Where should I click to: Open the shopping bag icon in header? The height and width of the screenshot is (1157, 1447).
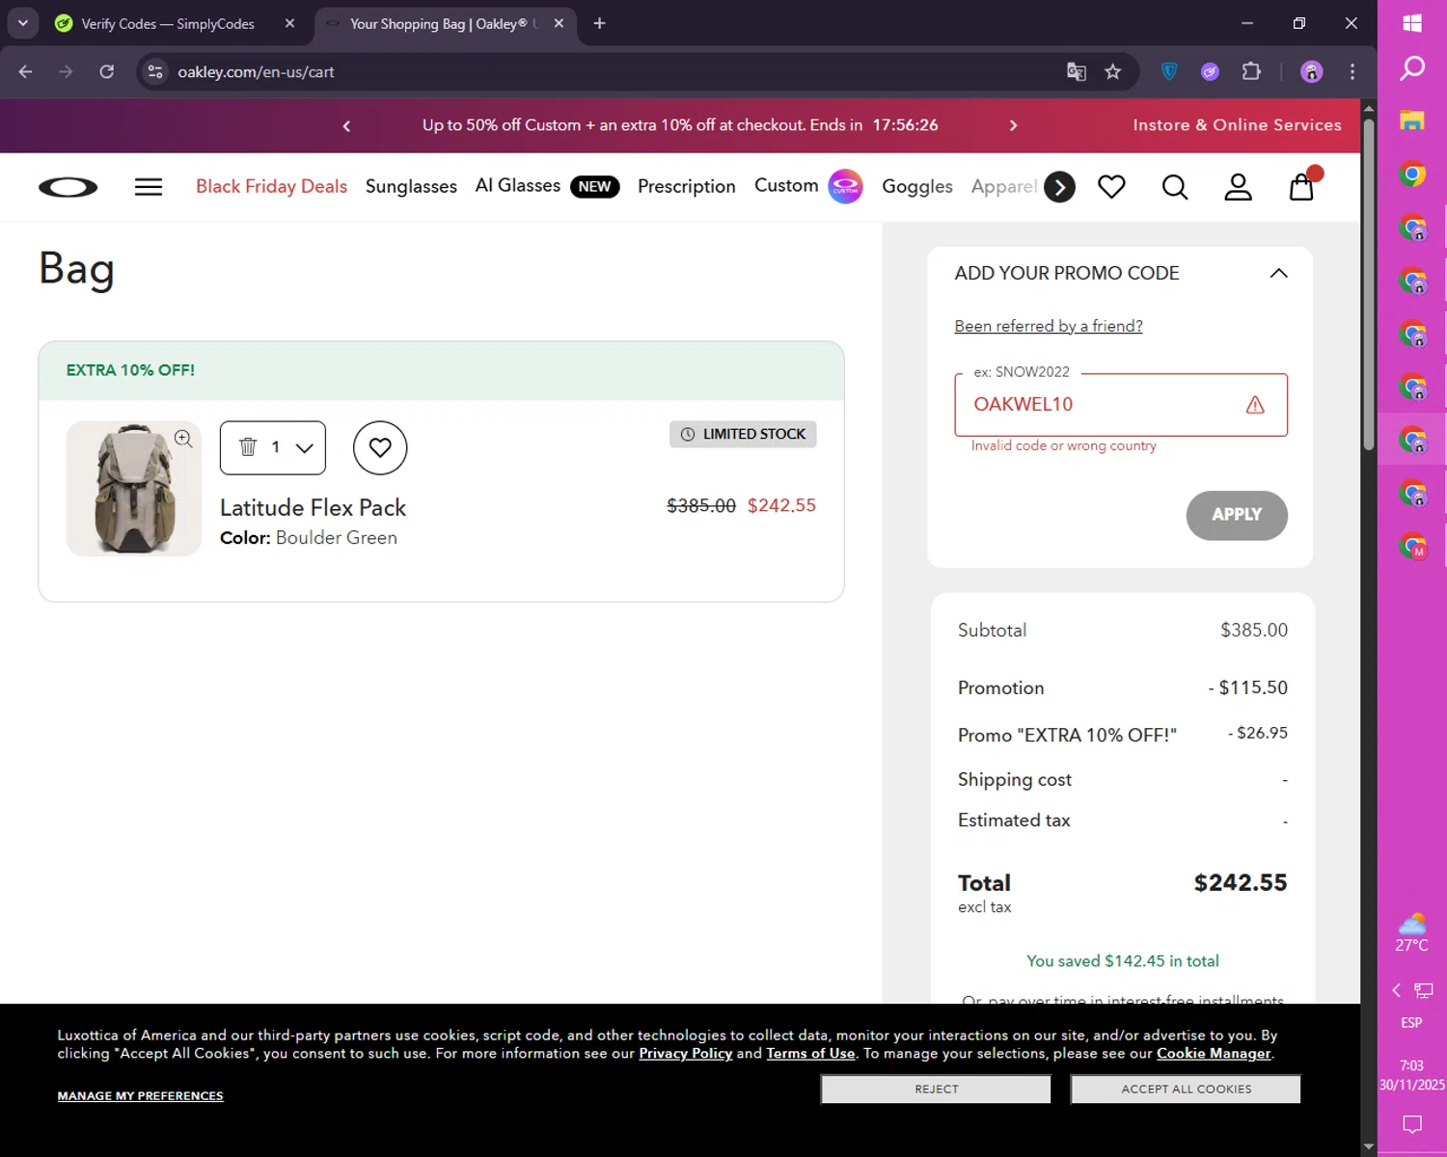pyautogui.click(x=1302, y=185)
